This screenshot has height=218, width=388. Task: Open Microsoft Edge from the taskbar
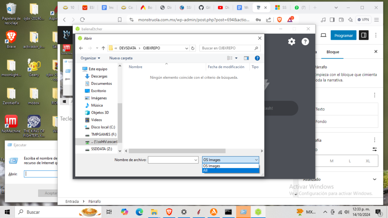pos(139,212)
